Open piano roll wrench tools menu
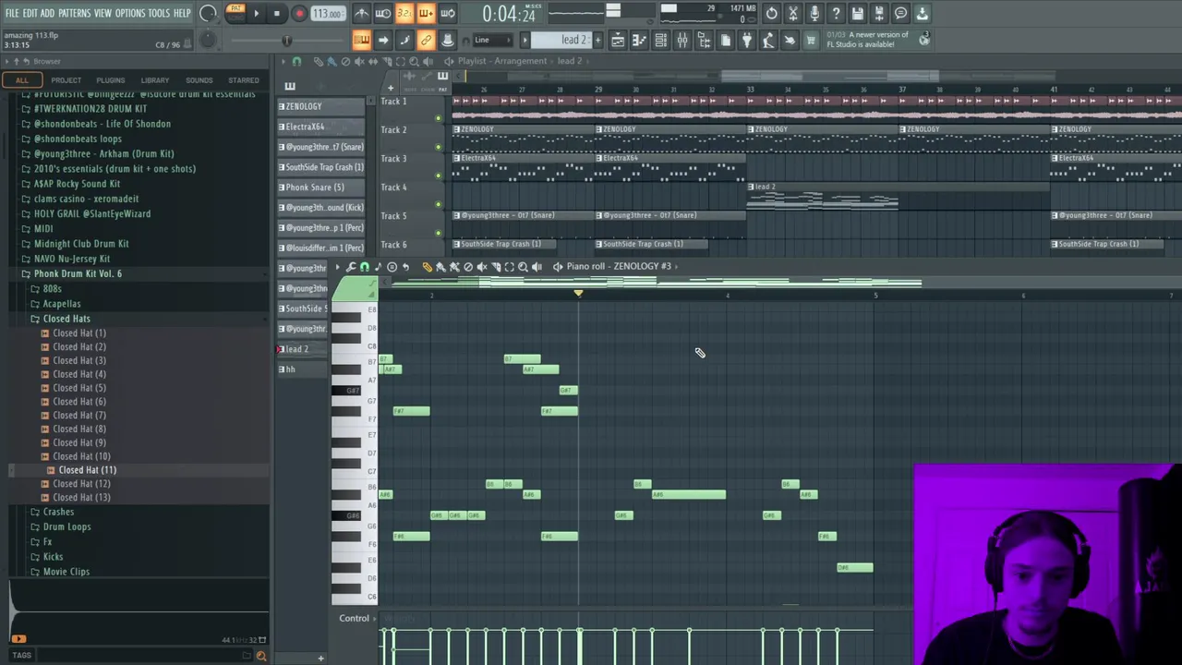1182x665 pixels. (351, 267)
